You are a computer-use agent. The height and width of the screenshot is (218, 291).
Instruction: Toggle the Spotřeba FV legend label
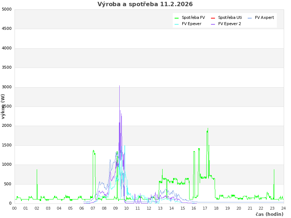tap(193, 18)
